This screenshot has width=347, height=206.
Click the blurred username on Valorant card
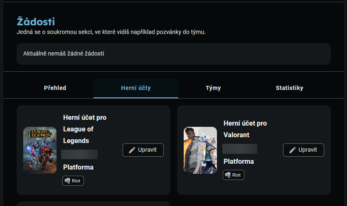[240, 149]
